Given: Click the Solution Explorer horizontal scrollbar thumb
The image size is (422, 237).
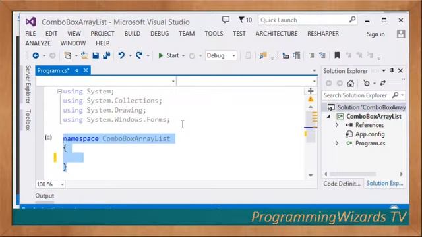Looking at the screenshot, I should pos(353,174).
